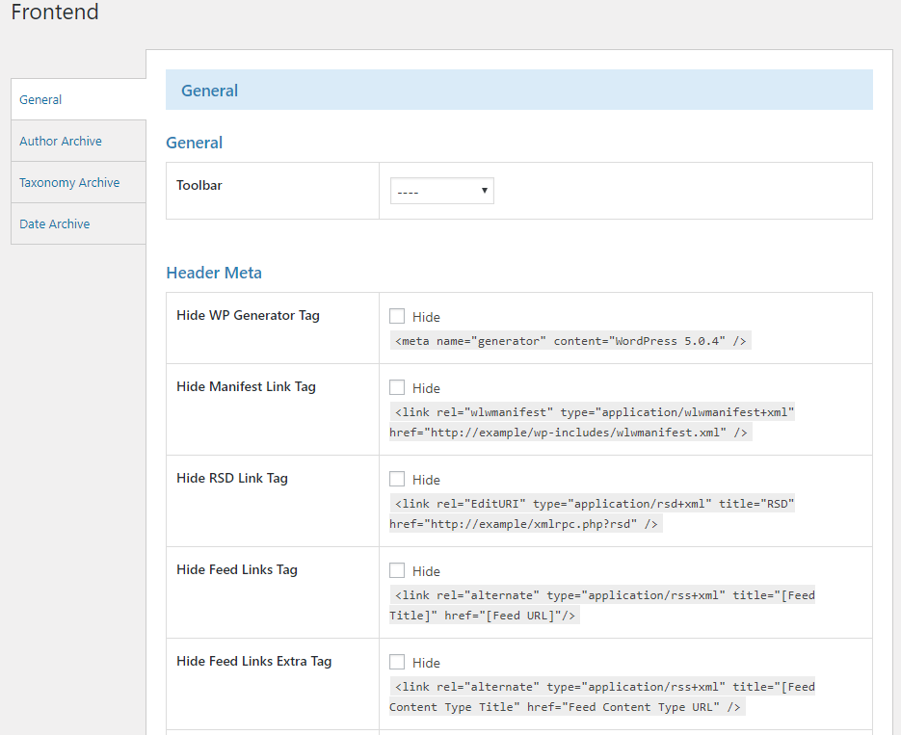Open the Toolbar dropdown
Viewport: 901px width, 735px height.
point(442,191)
